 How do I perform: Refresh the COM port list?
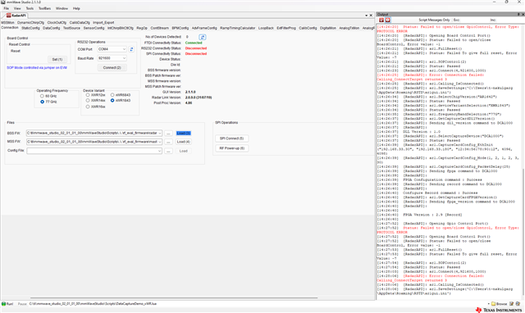pyautogui.click(x=131, y=49)
